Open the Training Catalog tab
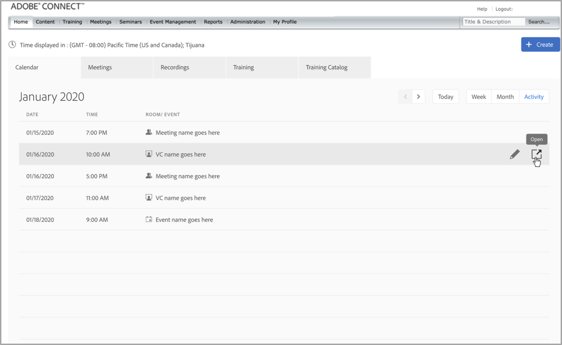Image resolution: width=562 pixels, height=345 pixels. (327, 67)
